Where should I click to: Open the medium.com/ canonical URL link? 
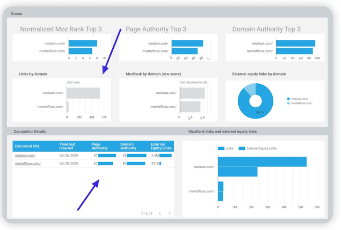(x=25, y=155)
